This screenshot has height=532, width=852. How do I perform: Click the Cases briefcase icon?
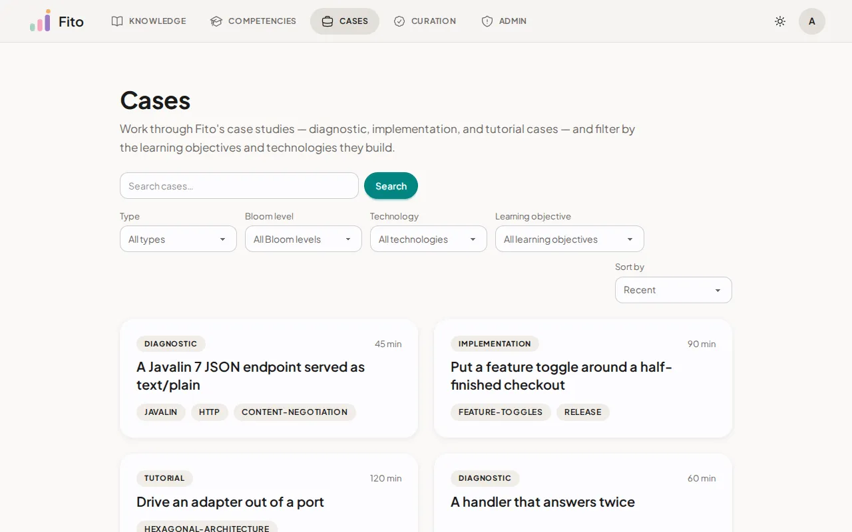point(327,21)
